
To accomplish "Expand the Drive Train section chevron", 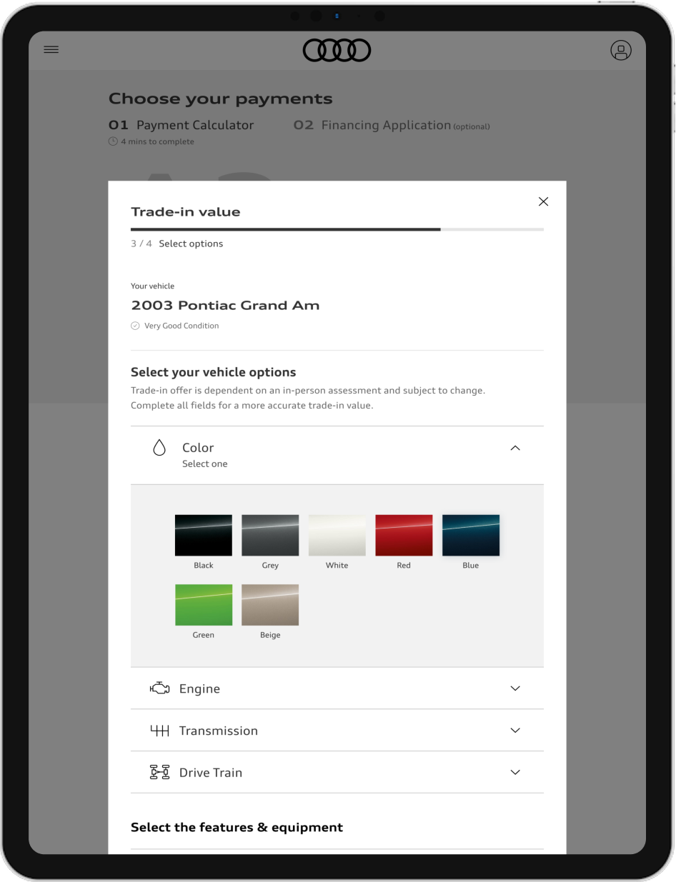I will 515,772.
